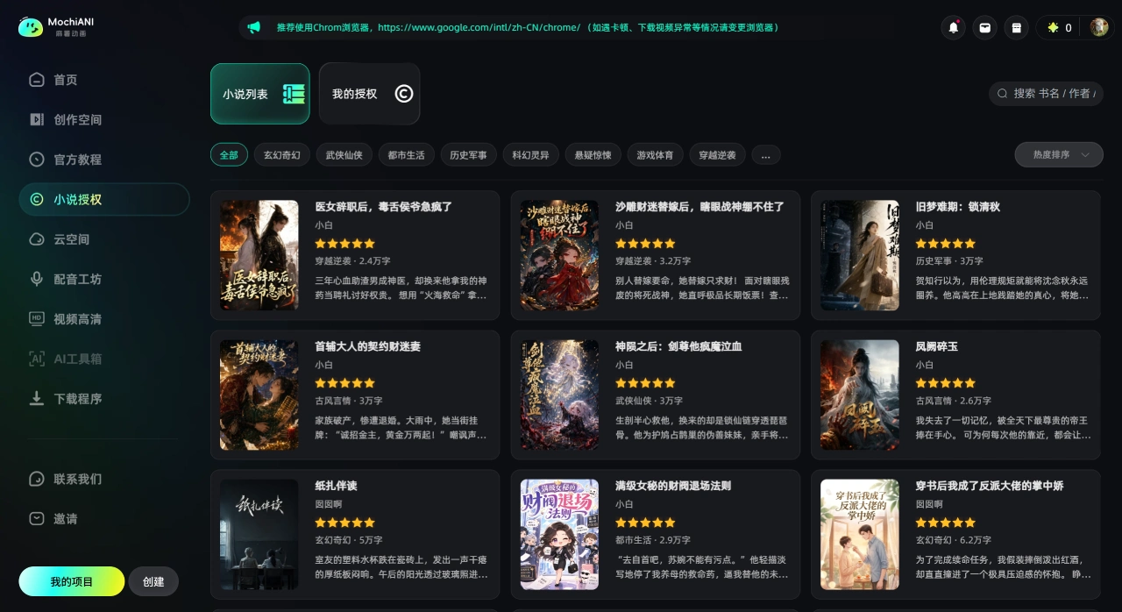The image size is (1122, 612).
Task: Click title 凤阙碎玉
Action: pyautogui.click(x=936, y=346)
